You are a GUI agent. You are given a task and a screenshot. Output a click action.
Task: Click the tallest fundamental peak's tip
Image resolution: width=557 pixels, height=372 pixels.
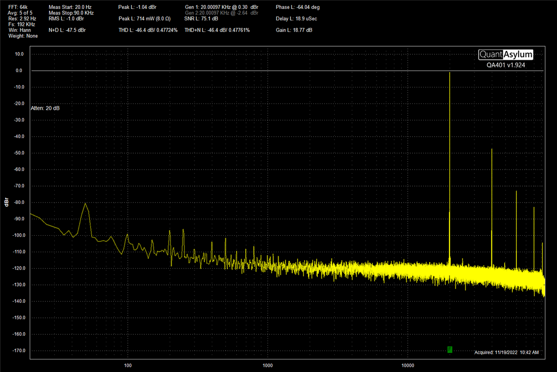(x=450, y=73)
